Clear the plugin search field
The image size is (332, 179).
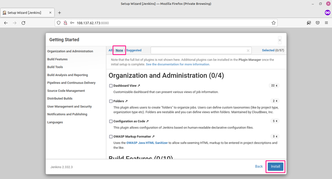point(248,50)
